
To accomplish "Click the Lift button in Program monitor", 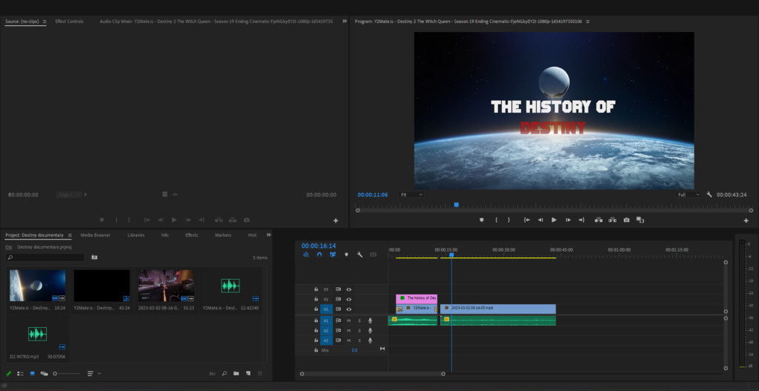I will pyautogui.click(x=599, y=220).
